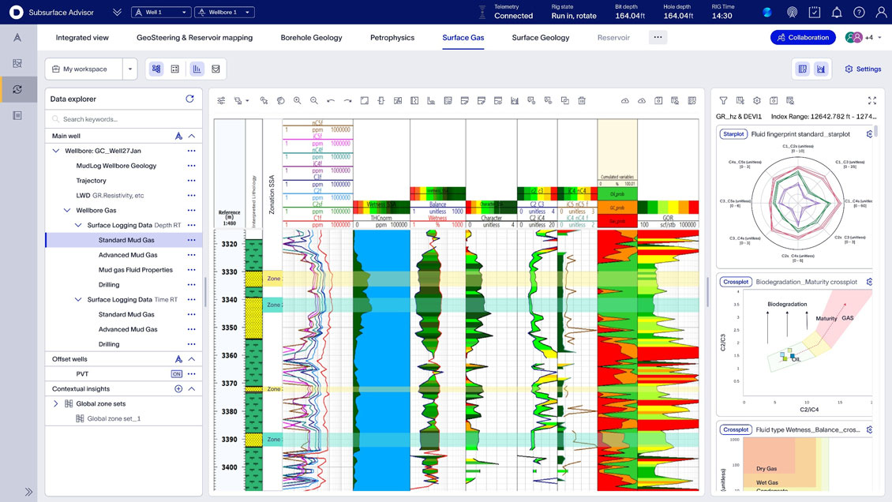The image size is (892, 502).
Task: Click the zoom in magnifier in log toolbar
Action: [x=298, y=101]
